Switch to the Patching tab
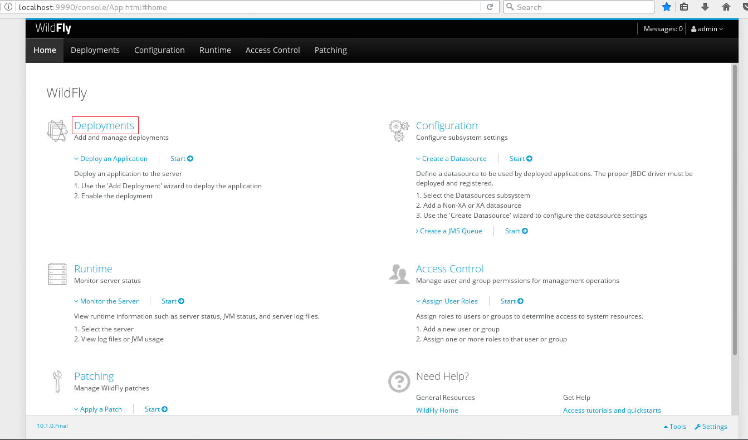 [331, 50]
